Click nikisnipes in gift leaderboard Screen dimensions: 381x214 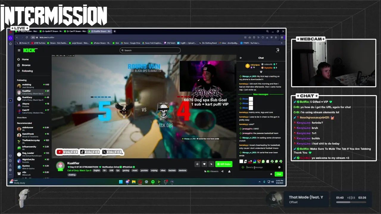(x=254, y=64)
